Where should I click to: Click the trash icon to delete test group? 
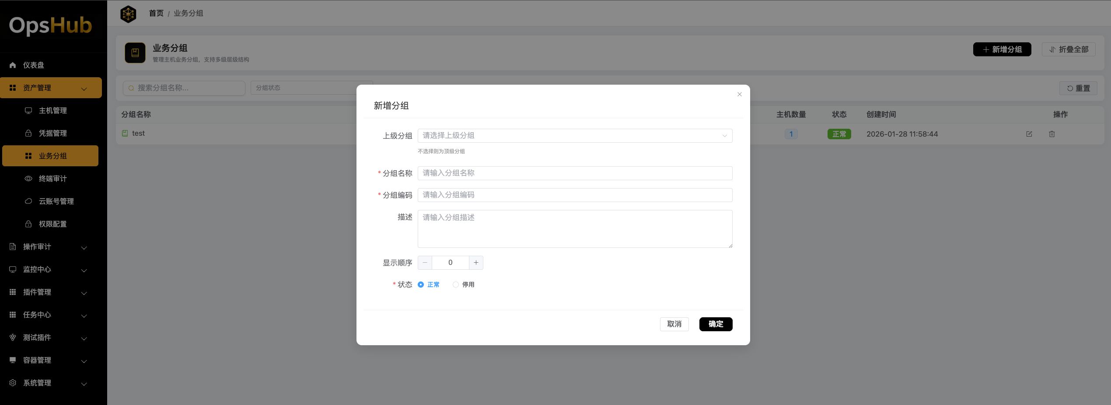tap(1052, 134)
